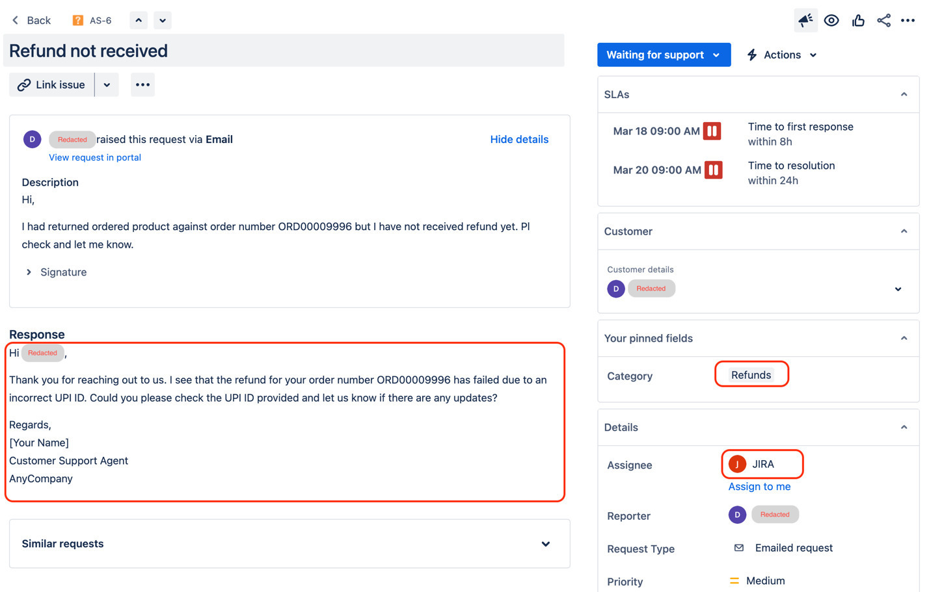Open the share issue icon

[883, 20]
